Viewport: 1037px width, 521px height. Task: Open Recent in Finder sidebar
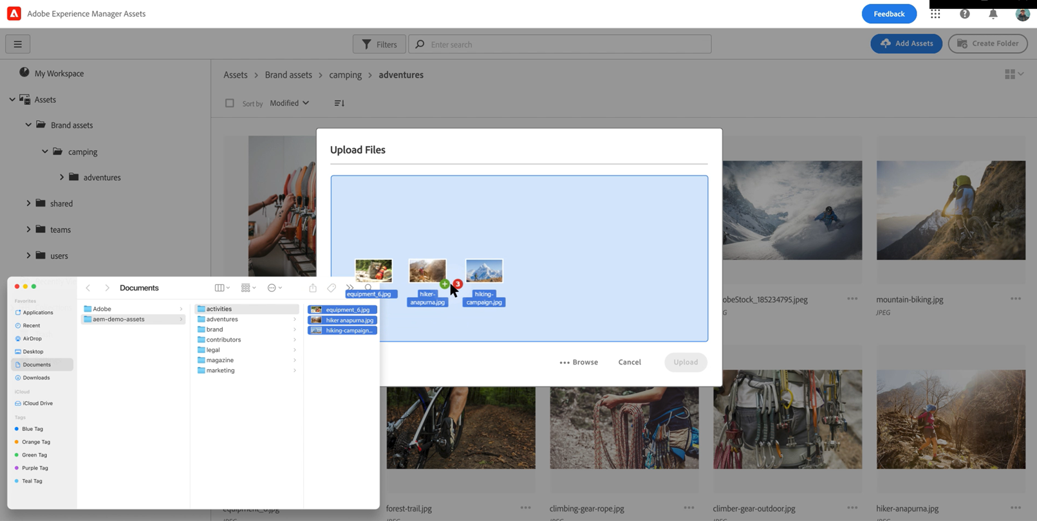(32, 325)
